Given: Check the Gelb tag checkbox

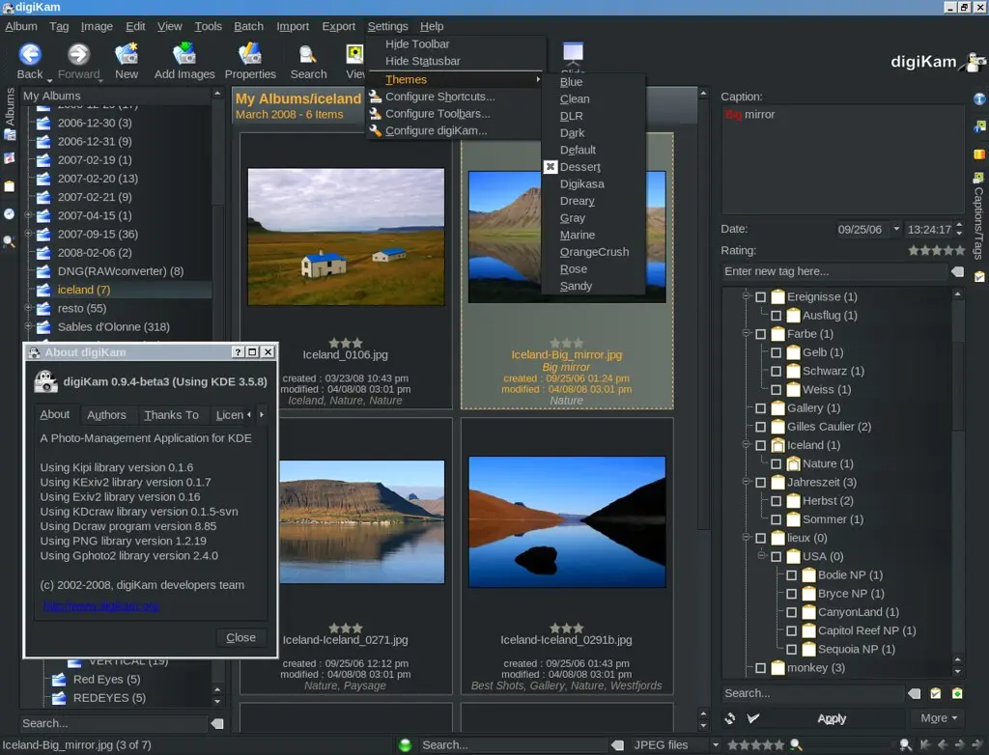Looking at the screenshot, I should pos(777,352).
